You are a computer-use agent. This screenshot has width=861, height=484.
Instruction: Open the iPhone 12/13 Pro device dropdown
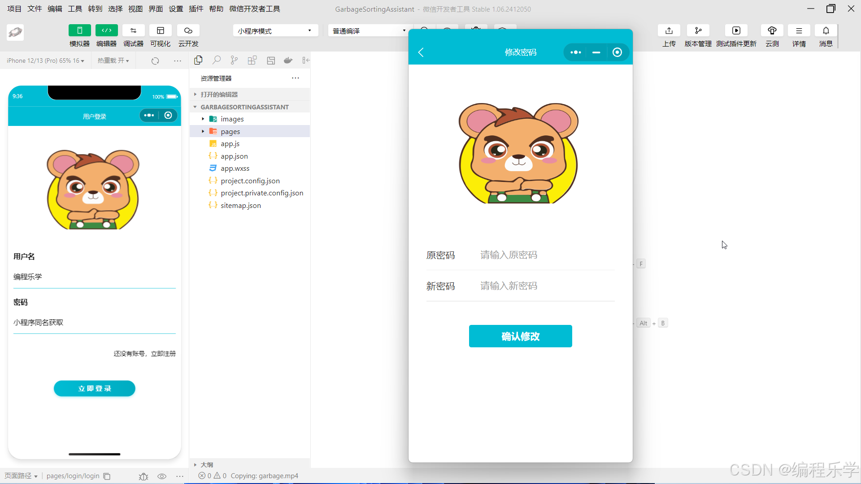[45, 60]
